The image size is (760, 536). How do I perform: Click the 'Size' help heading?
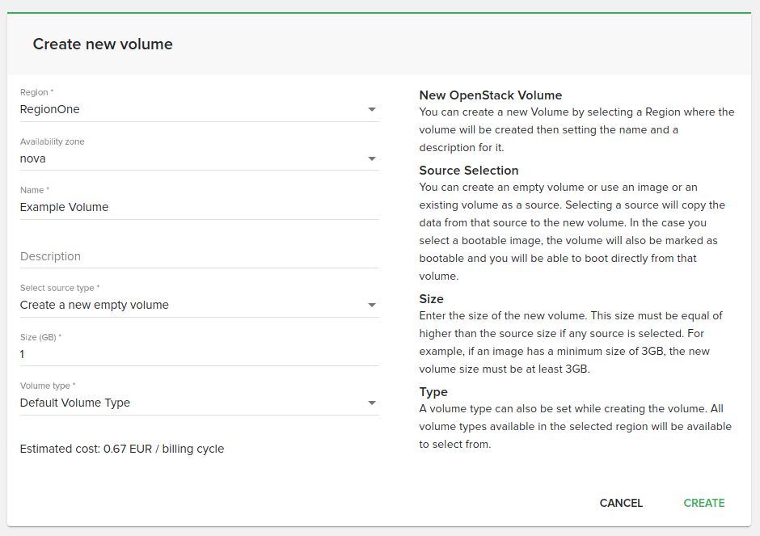point(432,298)
